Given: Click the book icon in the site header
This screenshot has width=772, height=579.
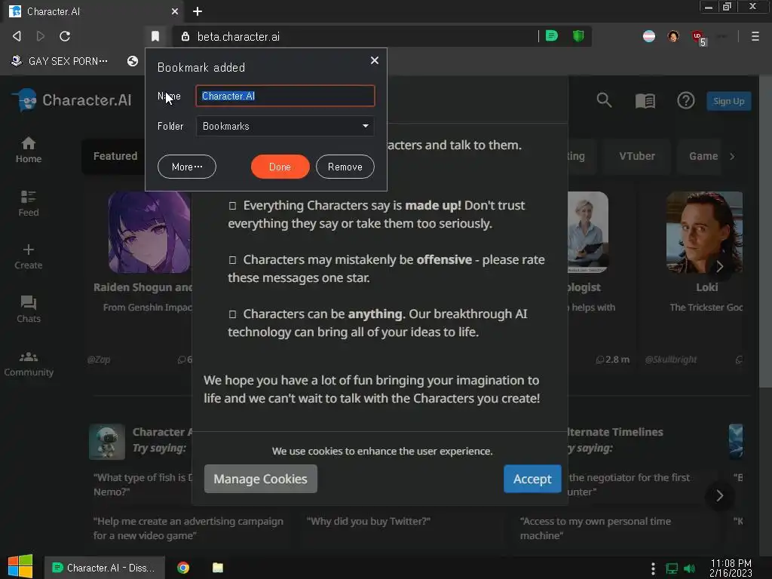Looking at the screenshot, I should (645, 101).
